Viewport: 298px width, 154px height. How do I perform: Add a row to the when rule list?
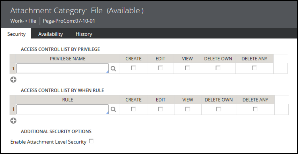coord(13,121)
